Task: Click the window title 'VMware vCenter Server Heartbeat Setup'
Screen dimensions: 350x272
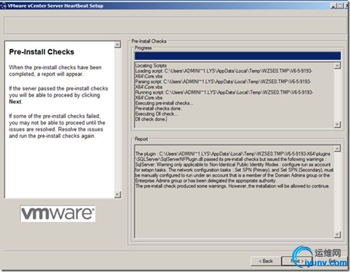Action: click(56, 6)
